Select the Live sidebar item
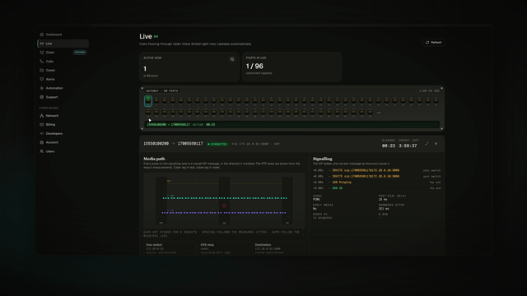The image size is (527, 296). pos(63,44)
